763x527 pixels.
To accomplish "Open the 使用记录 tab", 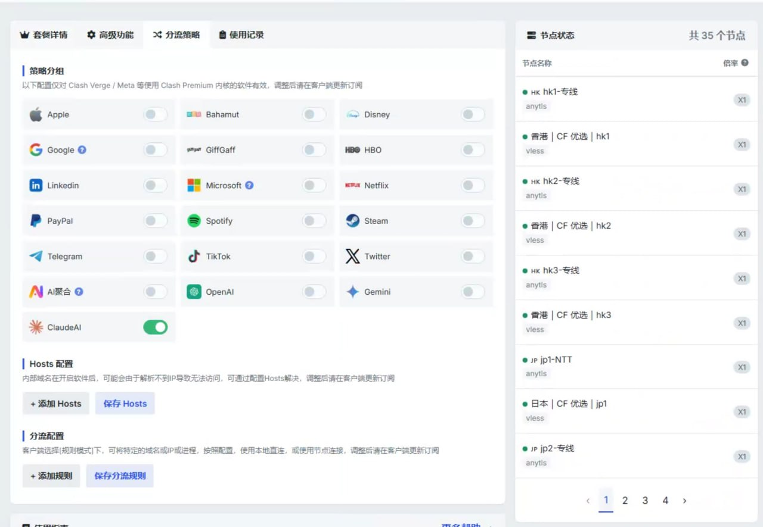I will pos(241,35).
